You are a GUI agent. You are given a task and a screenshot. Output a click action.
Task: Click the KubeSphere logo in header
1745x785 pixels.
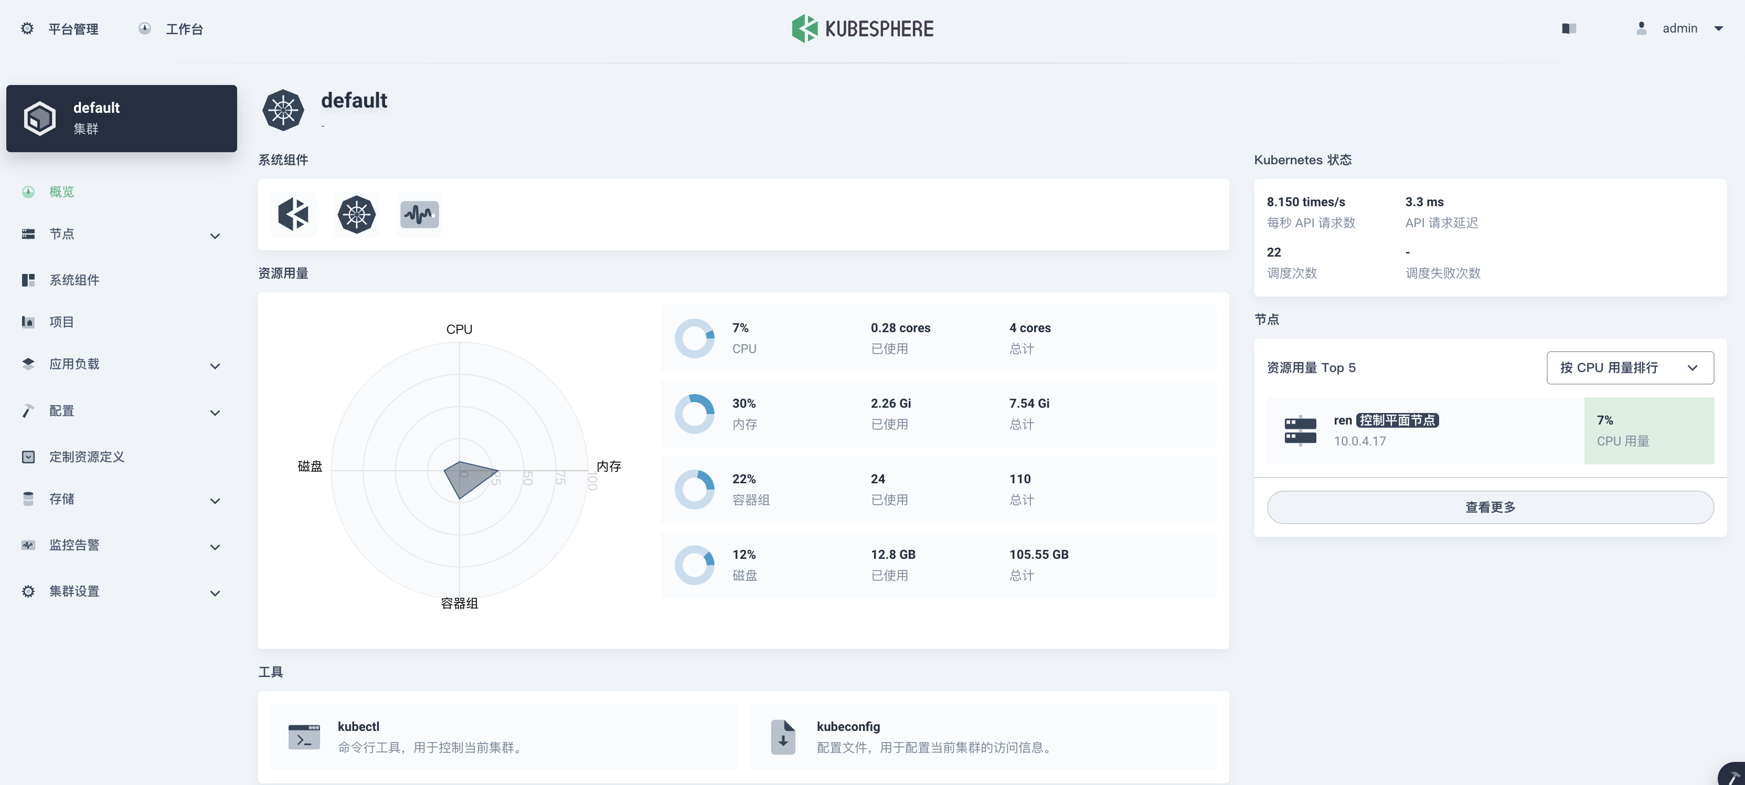pyautogui.click(x=863, y=28)
